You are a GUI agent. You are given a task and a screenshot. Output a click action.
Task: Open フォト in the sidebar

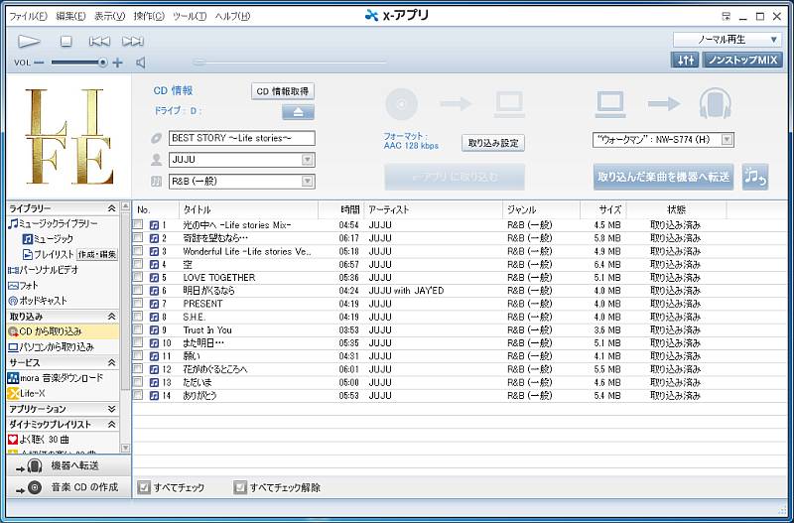coord(23,286)
